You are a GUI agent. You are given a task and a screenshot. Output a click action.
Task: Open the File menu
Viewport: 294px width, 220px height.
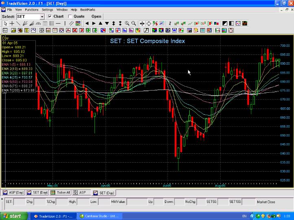click(x=9, y=9)
